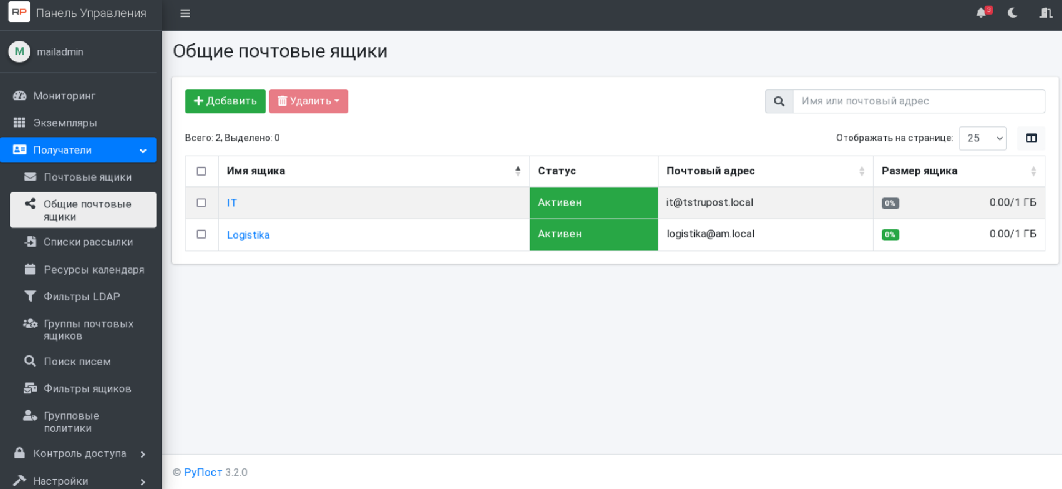
Task: Click the logout door icon
Action: pos(1045,13)
